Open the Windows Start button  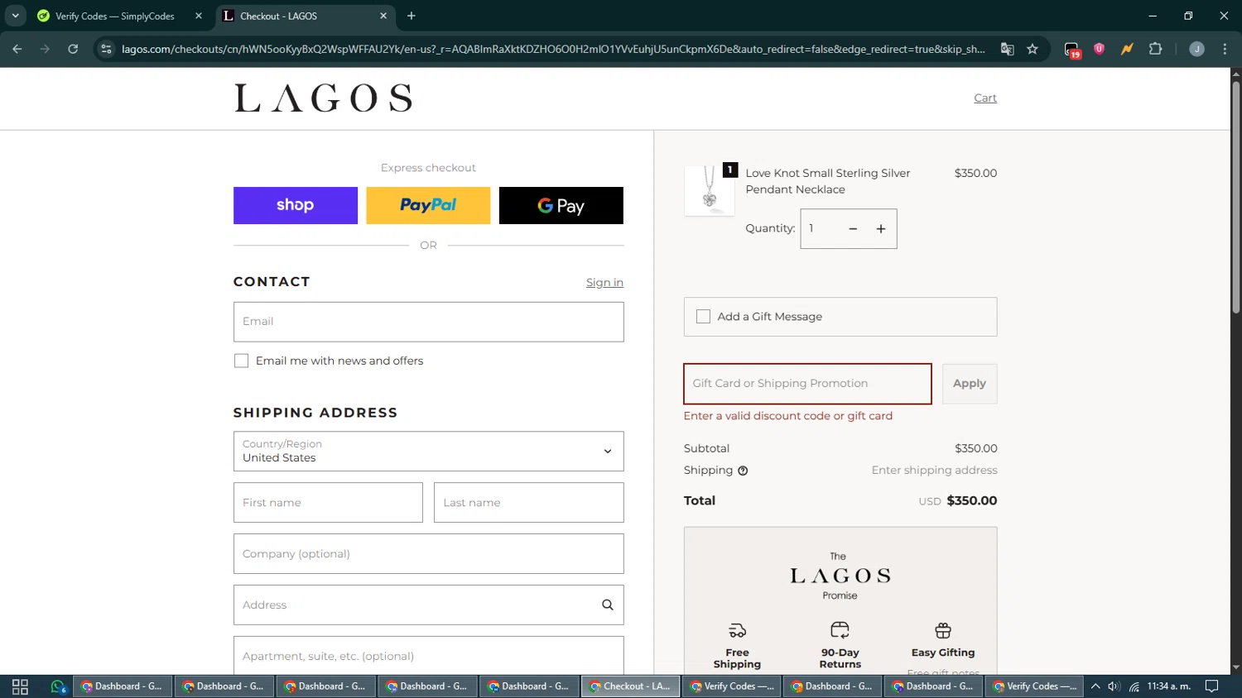[20, 686]
